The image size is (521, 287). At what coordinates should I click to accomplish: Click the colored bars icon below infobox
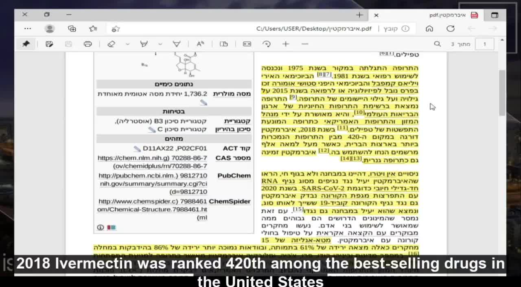[x=111, y=227]
